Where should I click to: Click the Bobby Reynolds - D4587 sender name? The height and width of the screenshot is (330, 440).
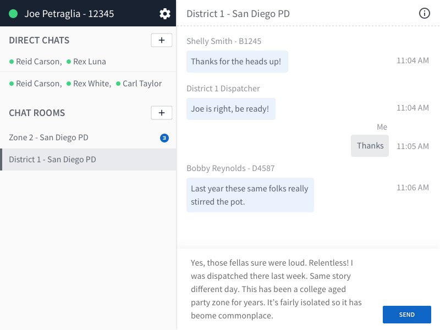coord(230,168)
